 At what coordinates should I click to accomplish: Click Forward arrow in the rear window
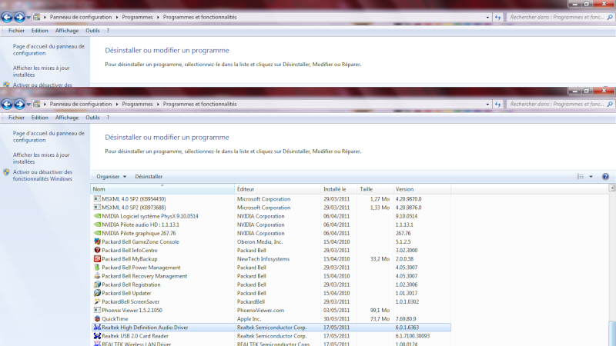(19, 17)
